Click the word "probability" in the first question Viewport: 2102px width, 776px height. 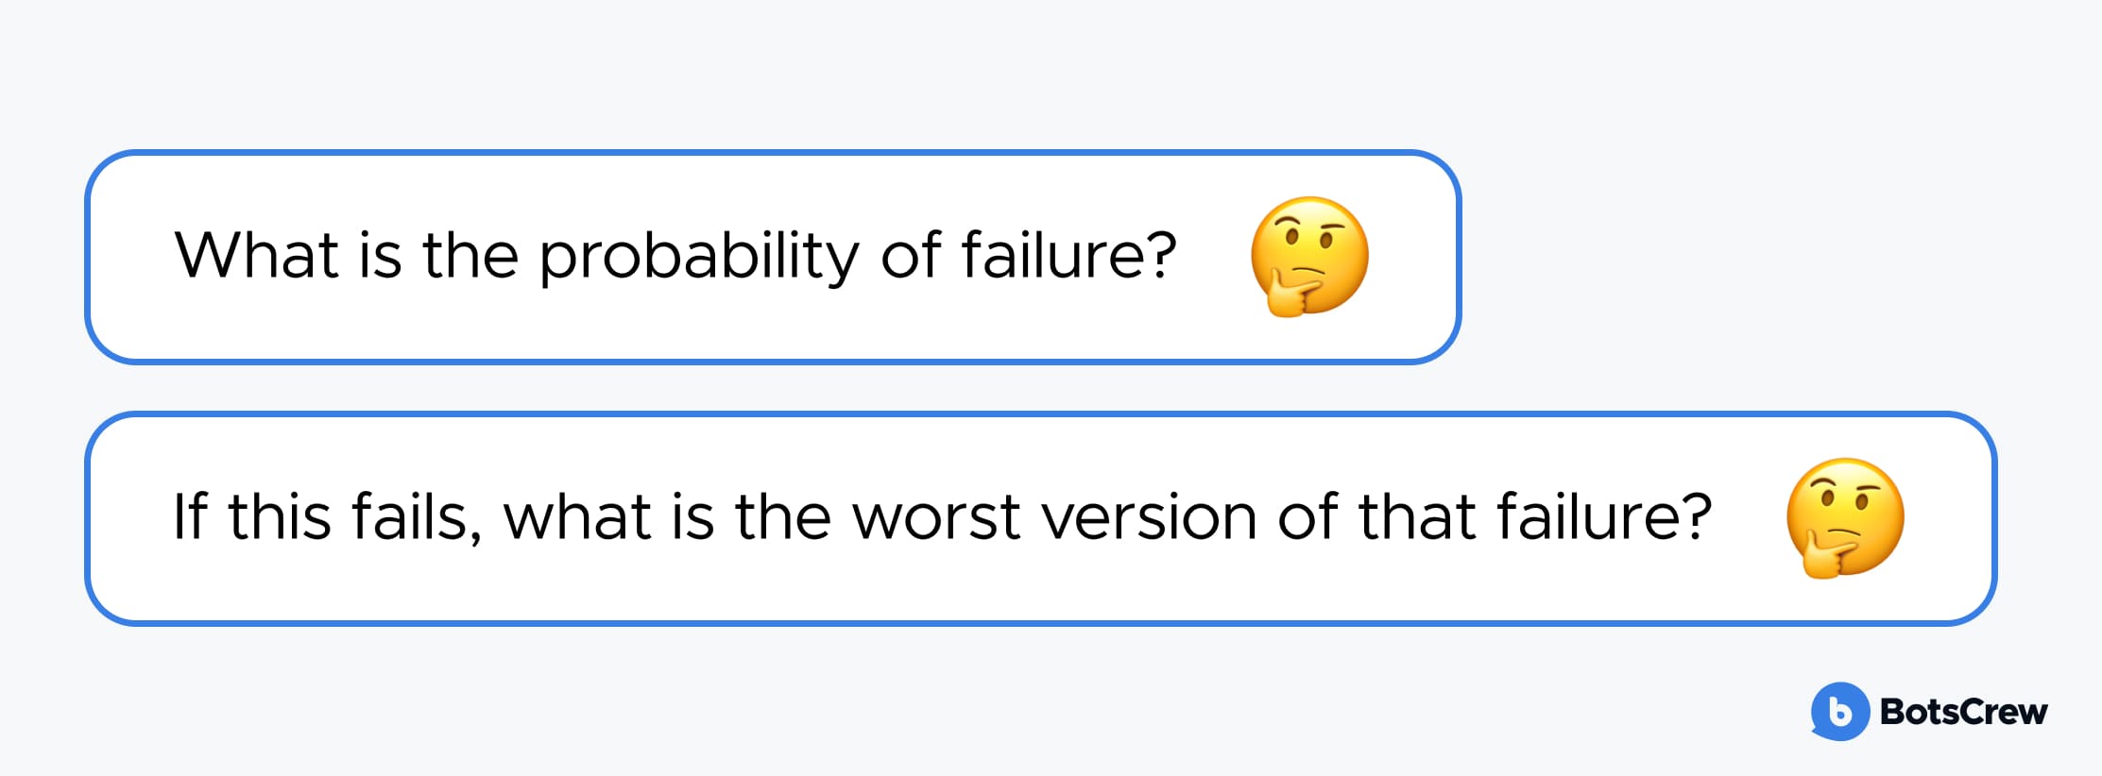[x=698, y=257]
